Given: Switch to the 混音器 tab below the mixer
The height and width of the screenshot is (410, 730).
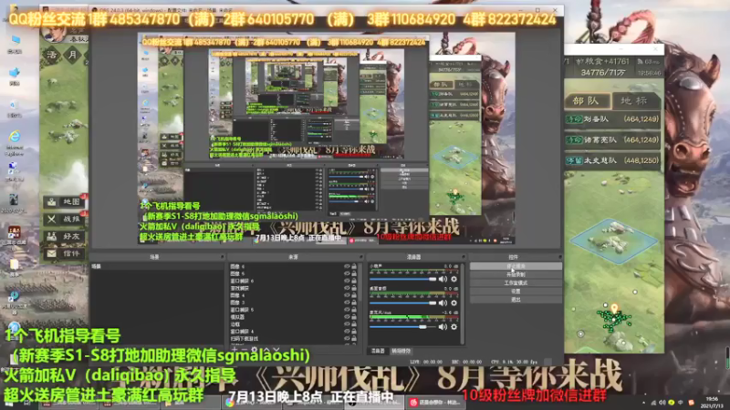Looking at the screenshot, I should [378, 351].
